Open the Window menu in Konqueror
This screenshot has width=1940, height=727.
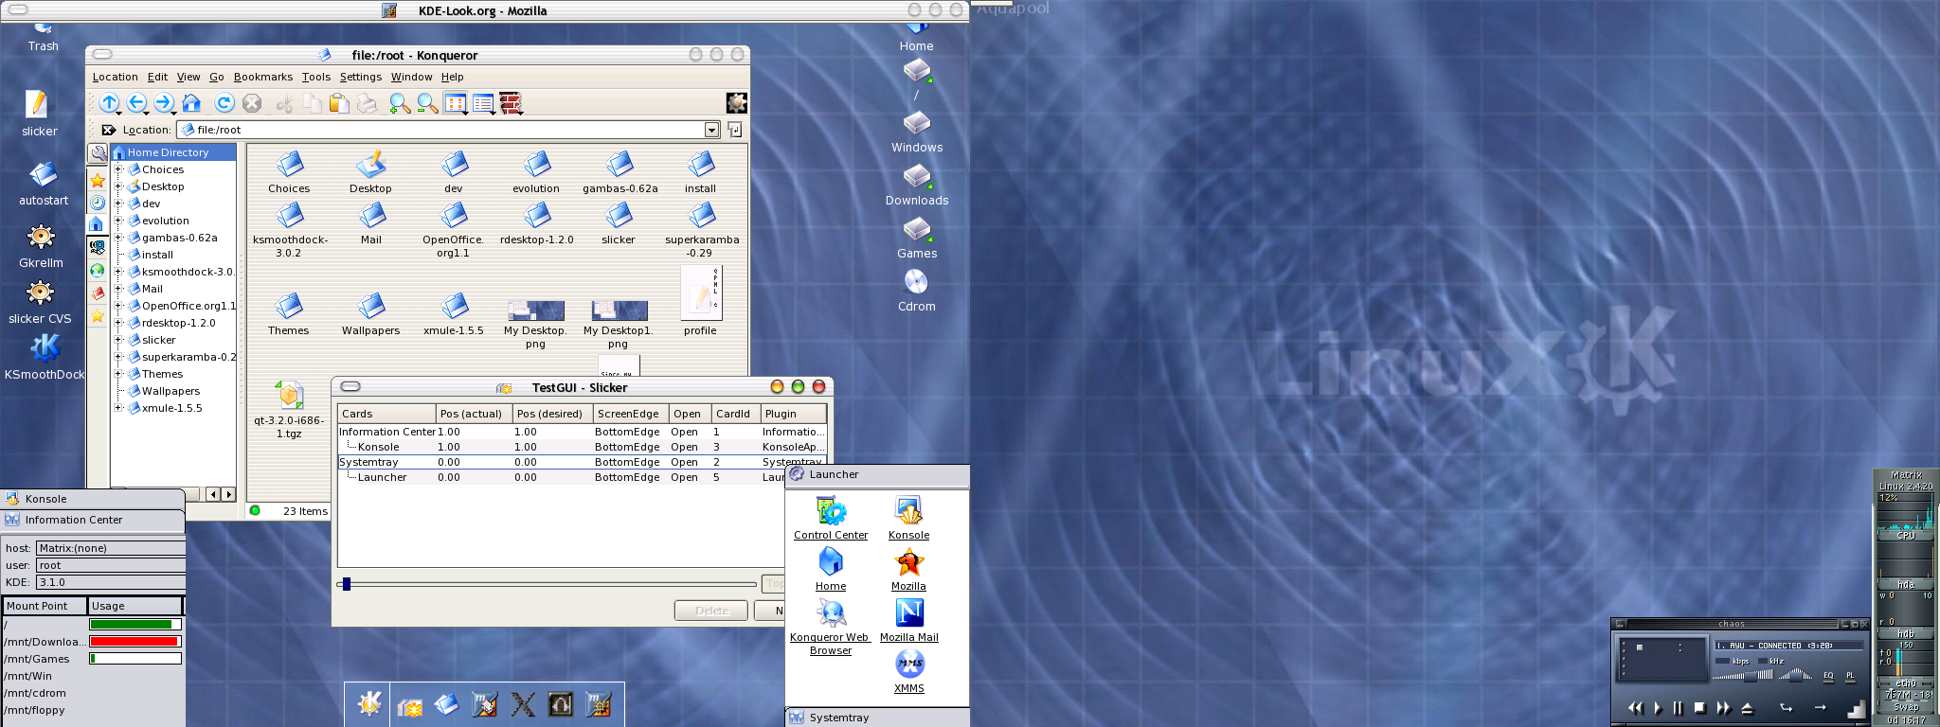point(412,78)
